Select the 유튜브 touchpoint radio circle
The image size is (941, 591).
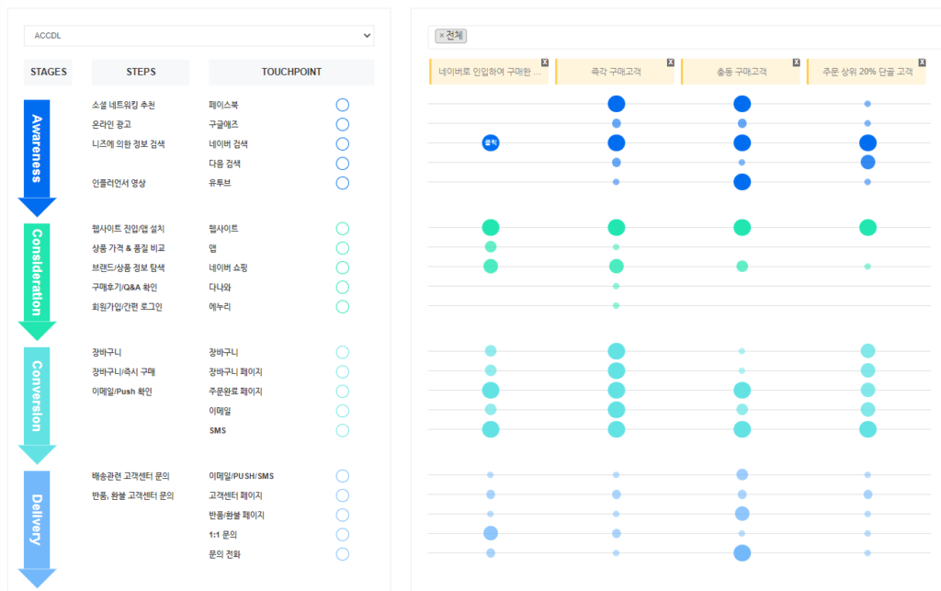343,183
